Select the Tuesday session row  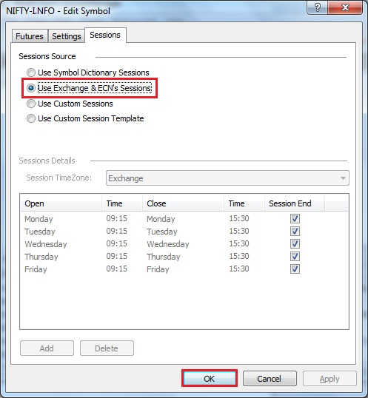click(184, 232)
